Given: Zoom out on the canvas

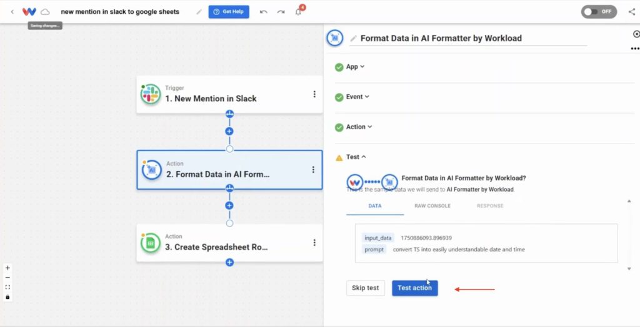Looking at the screenshot, I should click(7, 278).
